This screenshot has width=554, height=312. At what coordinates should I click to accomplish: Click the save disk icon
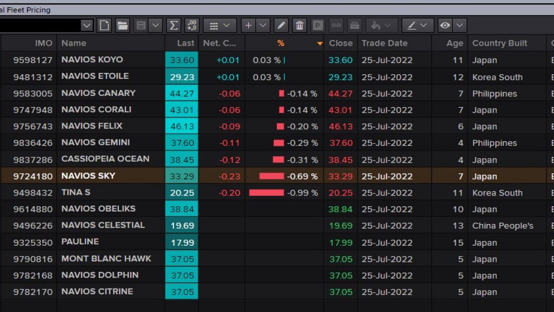[x=141, y=26]
